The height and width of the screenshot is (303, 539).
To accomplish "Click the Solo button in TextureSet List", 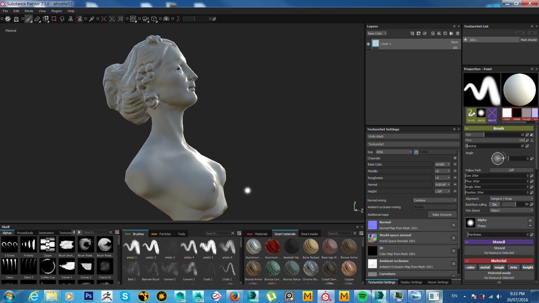I will pyautogui.click(x=519, y=33).
